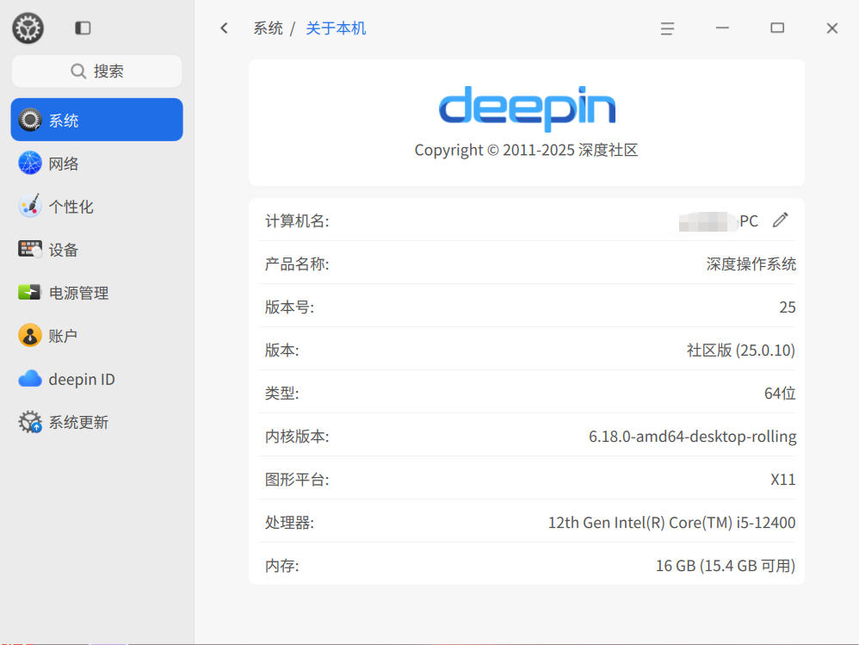Click the 图形平台 label

(x=297, y=480)
